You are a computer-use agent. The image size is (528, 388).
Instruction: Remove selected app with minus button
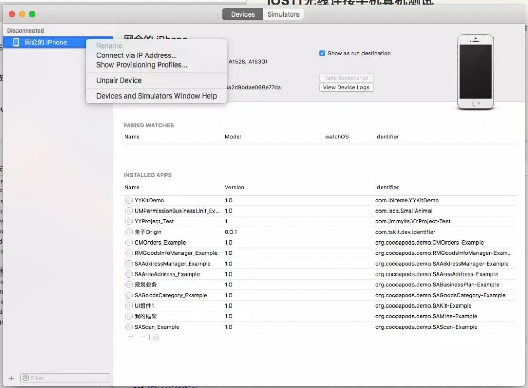click(x=143, y=337)
